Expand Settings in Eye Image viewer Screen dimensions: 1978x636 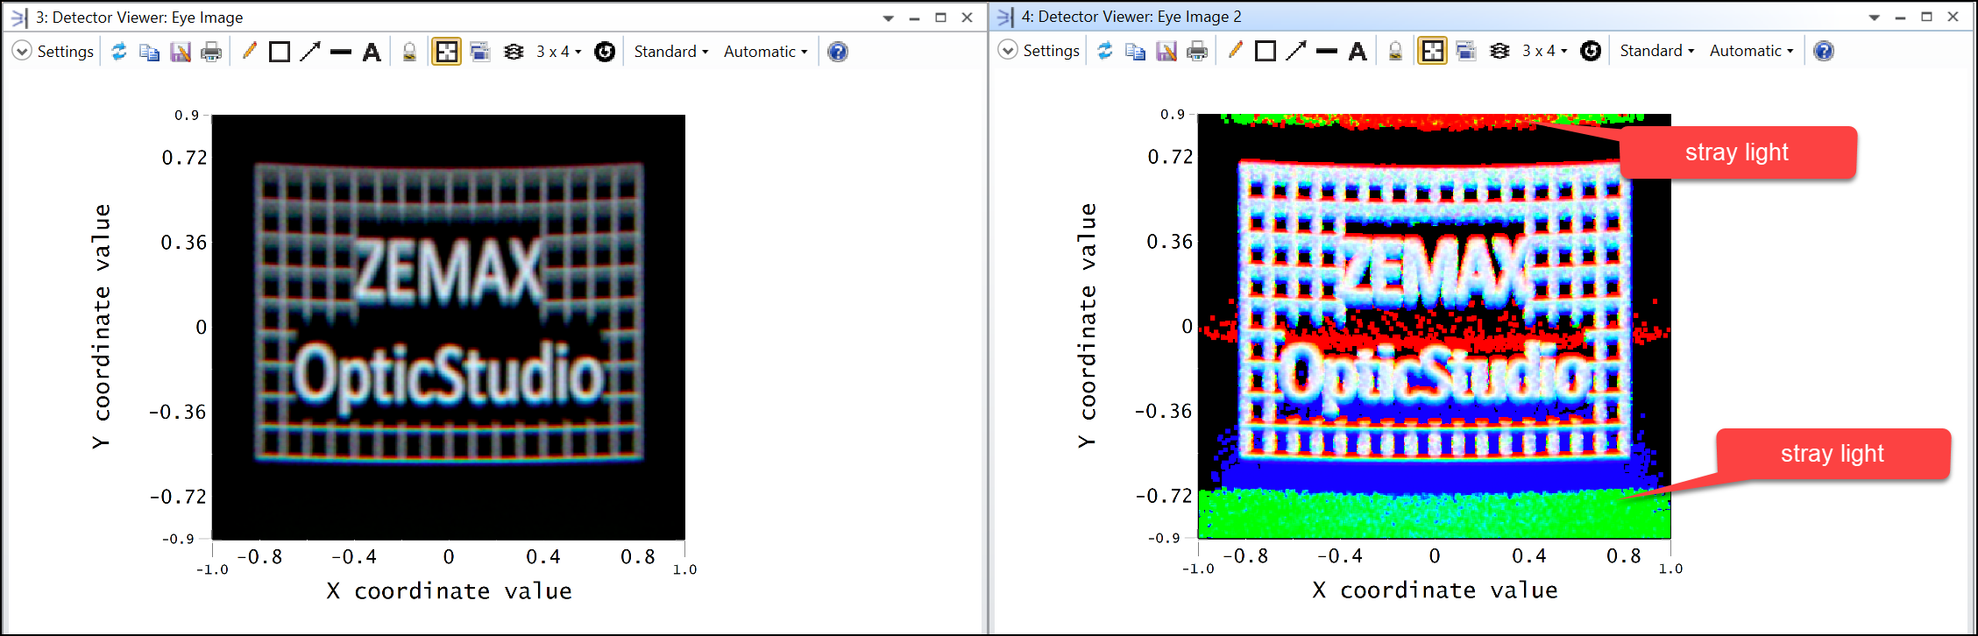[x=53, y=52]
